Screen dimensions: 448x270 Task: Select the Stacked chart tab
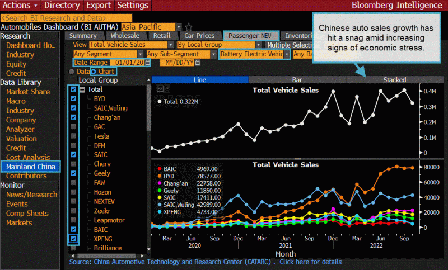pos(395,80)
